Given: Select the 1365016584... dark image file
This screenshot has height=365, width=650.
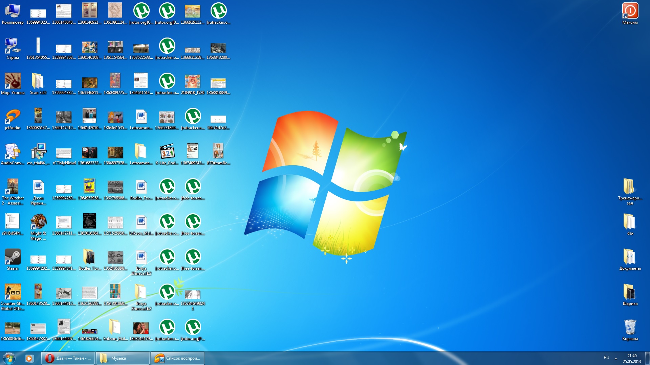Looking at the screenshot, I should click(90, 224).
